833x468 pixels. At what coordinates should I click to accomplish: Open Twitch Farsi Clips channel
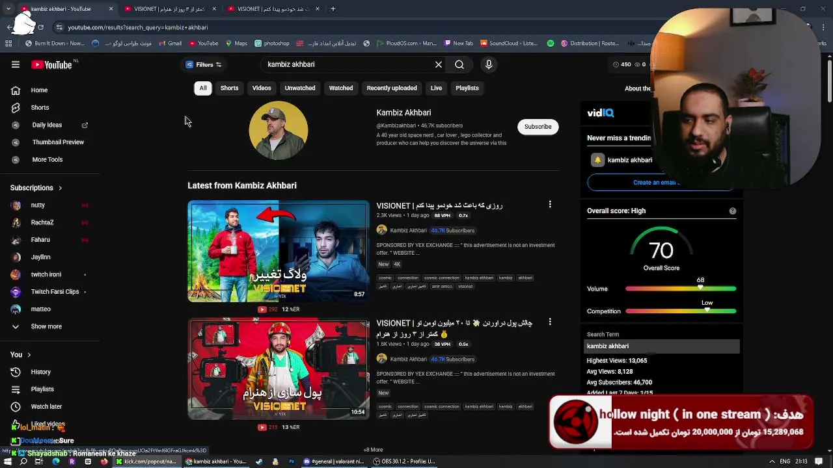(55, 292)
